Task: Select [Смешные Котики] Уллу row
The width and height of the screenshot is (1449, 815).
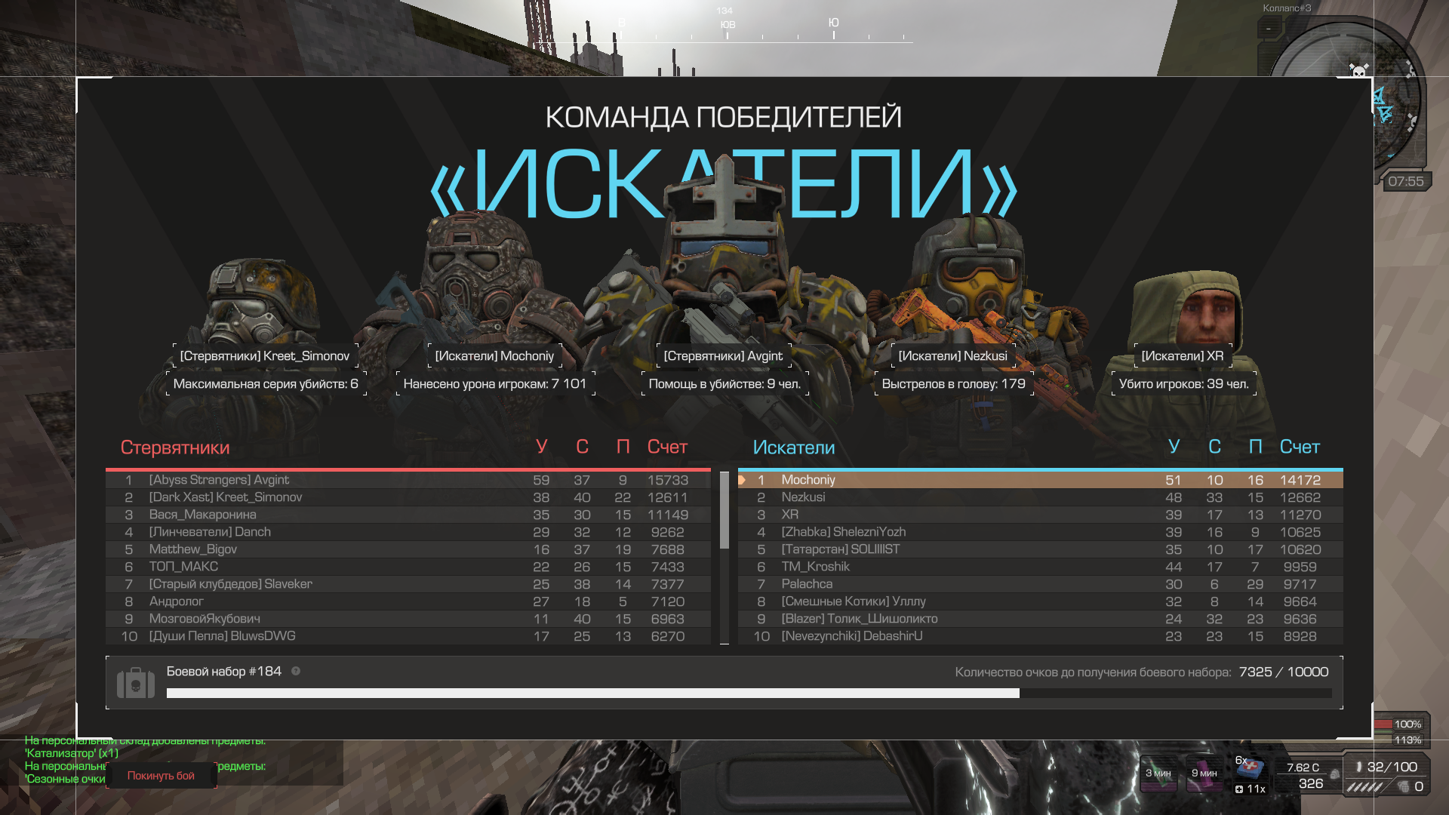Action: coord(1041,601)
